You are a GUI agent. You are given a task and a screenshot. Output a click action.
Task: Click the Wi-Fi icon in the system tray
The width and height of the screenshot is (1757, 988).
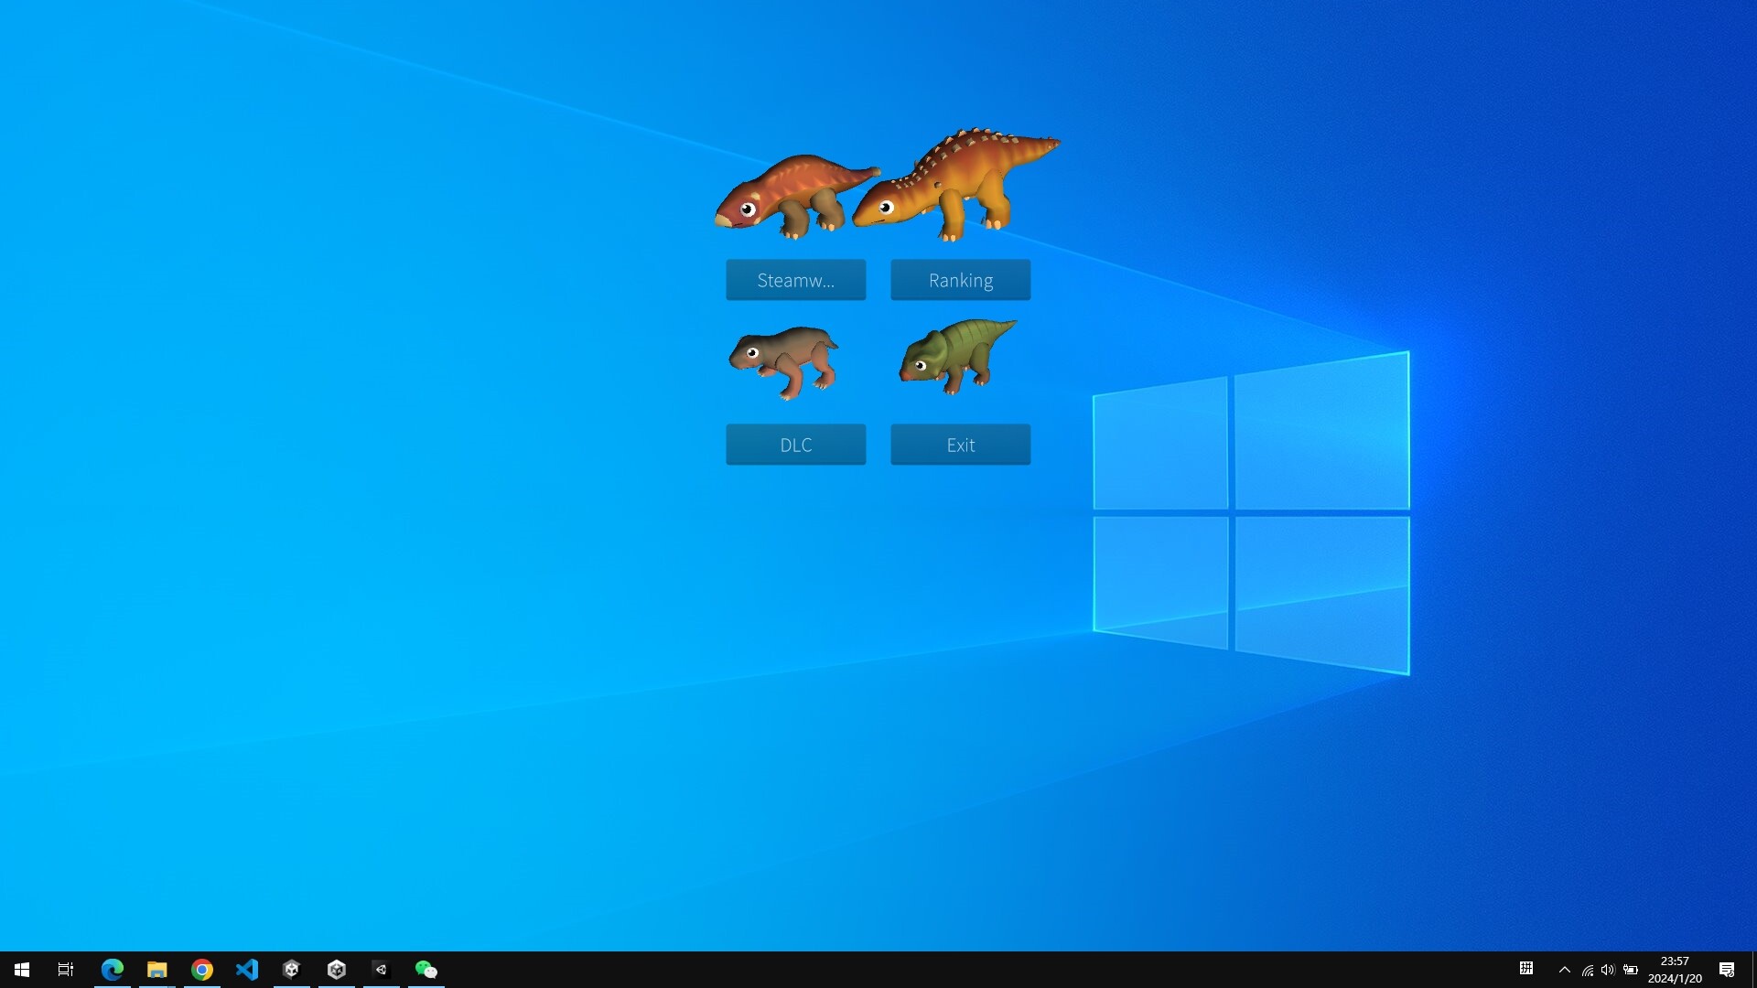click(x=1587, y=970)
